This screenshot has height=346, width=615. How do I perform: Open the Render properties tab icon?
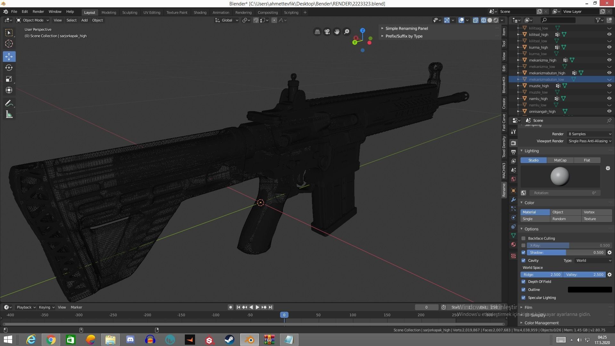point(513,143)
